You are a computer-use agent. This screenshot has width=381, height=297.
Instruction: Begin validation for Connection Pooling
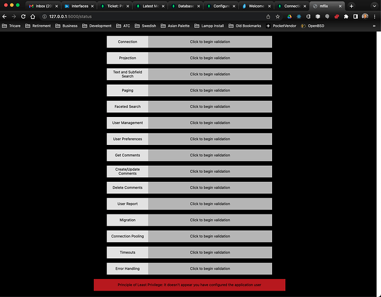tap(210, 236)
